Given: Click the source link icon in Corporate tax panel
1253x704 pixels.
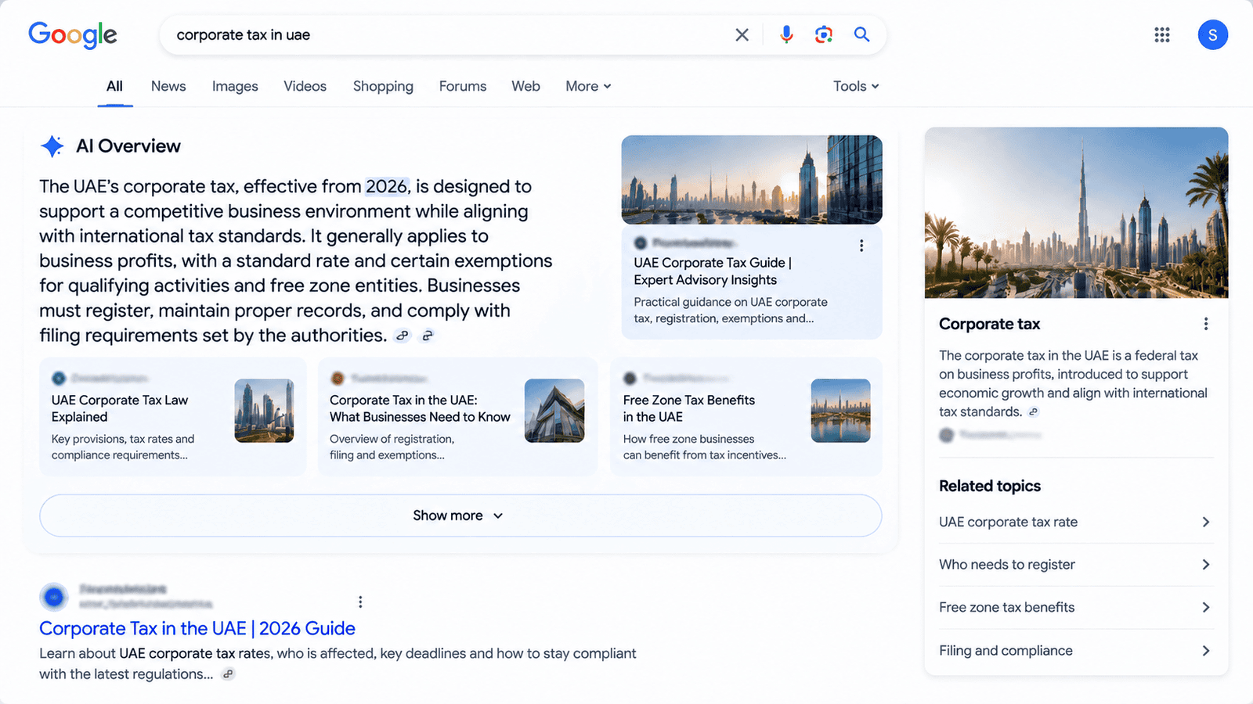Looking at the screenshot, I should 1034,412.
